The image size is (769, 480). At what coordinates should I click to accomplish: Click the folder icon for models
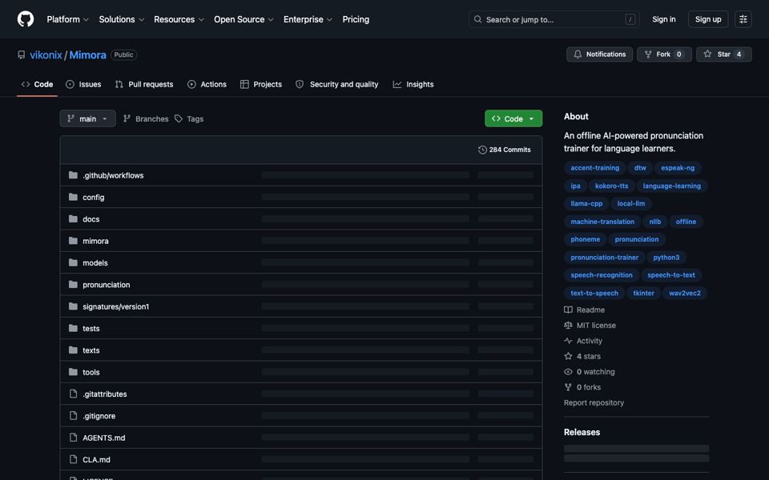point(73,262)
